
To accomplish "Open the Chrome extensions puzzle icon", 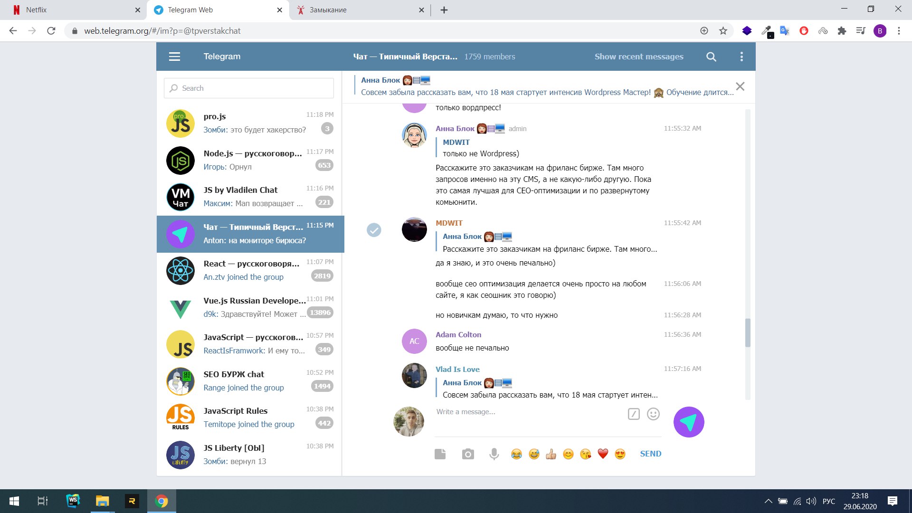I will coord(842,31).
